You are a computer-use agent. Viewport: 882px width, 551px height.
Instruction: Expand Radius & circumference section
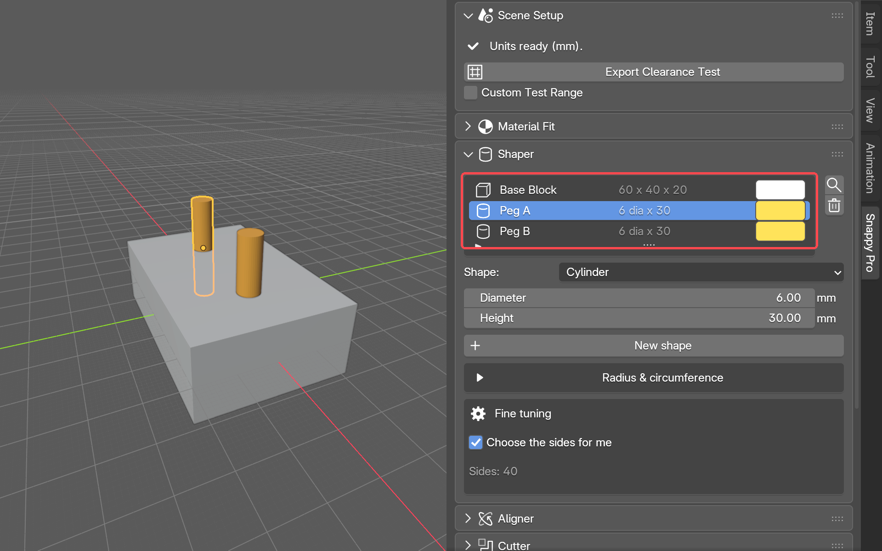(x=654, y=378)
